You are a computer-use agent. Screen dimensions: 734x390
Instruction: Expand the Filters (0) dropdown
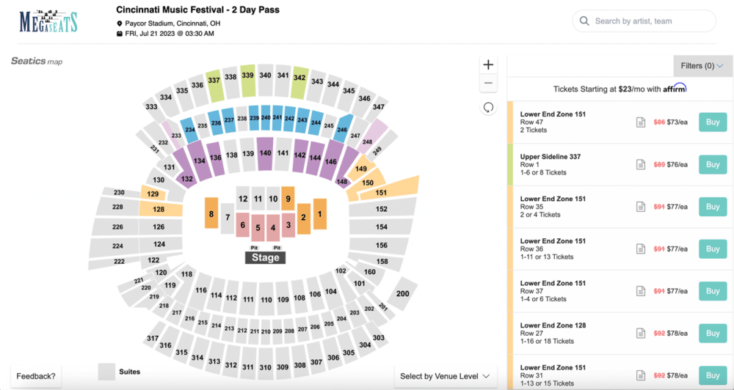[702, 66]
